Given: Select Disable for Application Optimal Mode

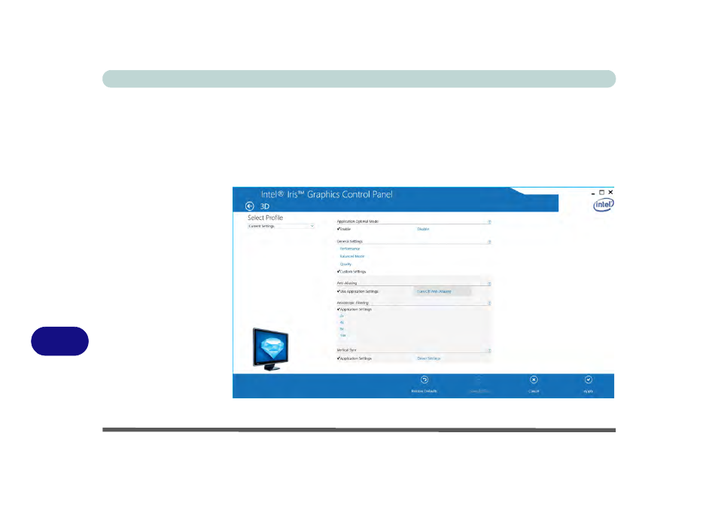Looking at the screenshot, I should pyautogui.click(x=423, y=229).
